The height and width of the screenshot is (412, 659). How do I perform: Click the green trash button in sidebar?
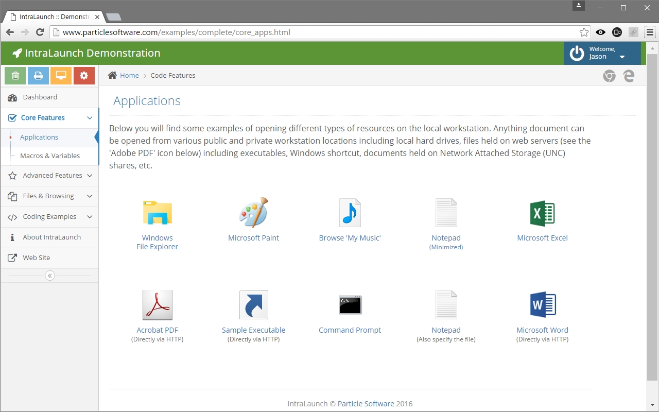click(15, 76)
